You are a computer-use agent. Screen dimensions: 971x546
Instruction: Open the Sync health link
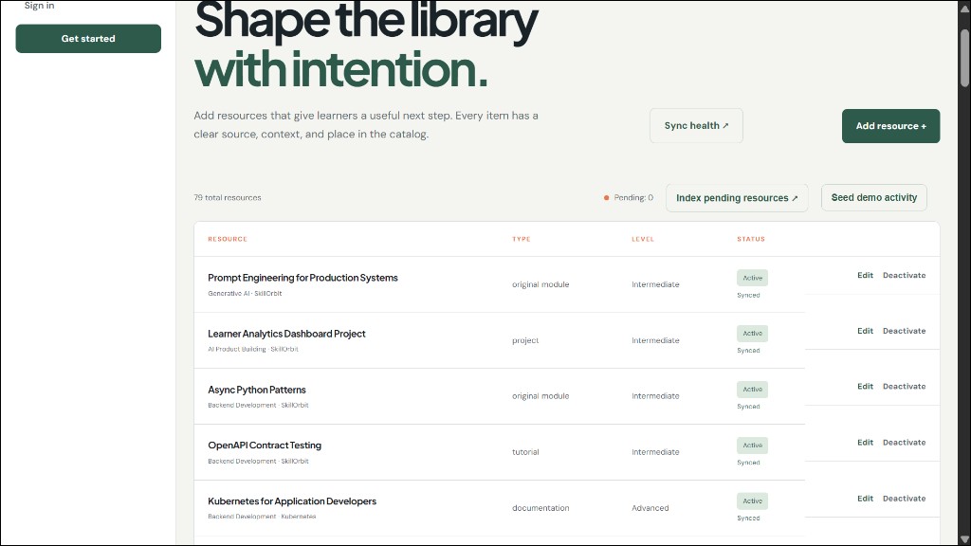tap(696, 126)
